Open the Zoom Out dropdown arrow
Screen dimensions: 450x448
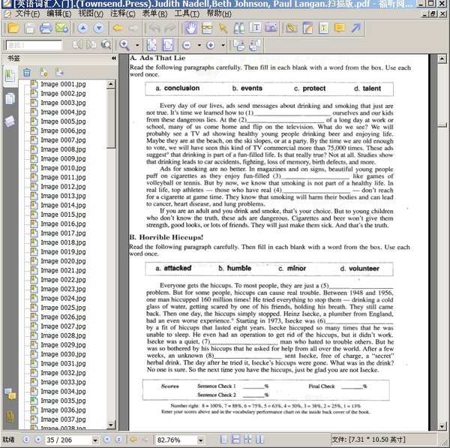199,45
